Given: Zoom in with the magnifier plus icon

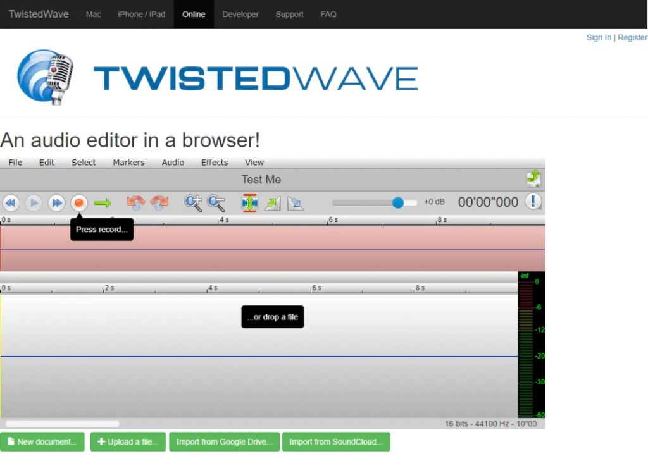Looking at the screenshot, I should coord(193,203).
